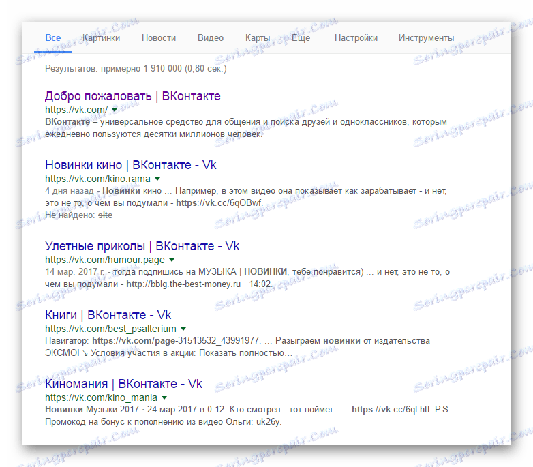The width and height of the screenshot is (533, 467).
Task: Open the Инструменты search tools
Action: 426,37
